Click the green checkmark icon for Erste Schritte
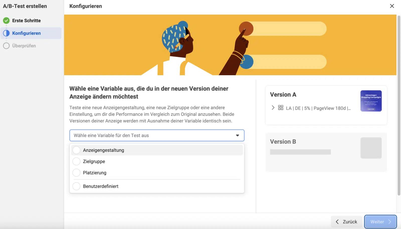401x229 pixels. (6, 20)
